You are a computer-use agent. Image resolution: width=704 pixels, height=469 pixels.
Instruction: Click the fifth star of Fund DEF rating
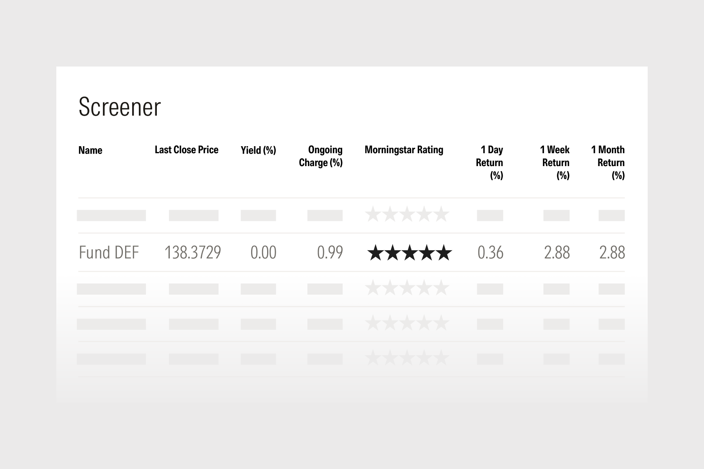coord(444,253)
